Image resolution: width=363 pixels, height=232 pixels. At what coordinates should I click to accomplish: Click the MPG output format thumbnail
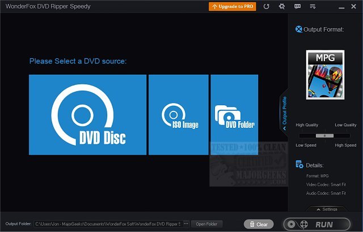[x=325, y=75]
